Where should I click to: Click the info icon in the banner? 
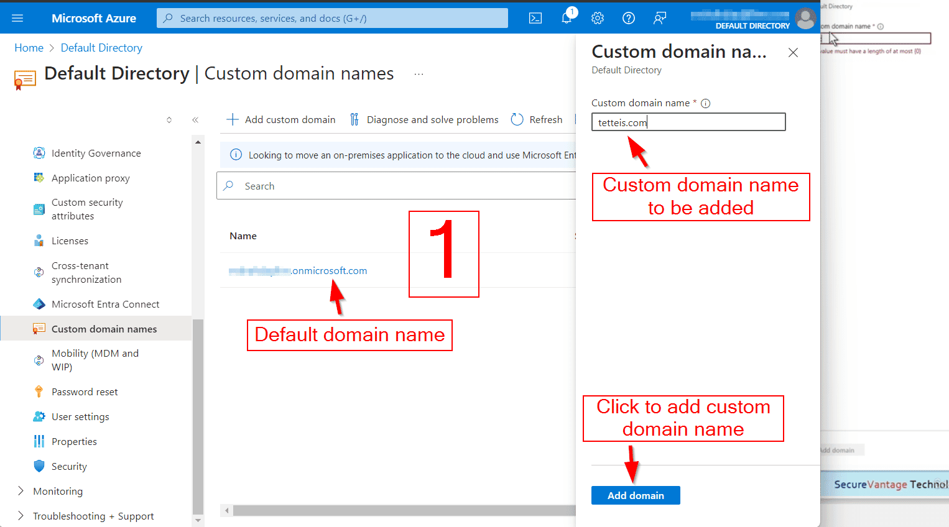tap(236, 155)
